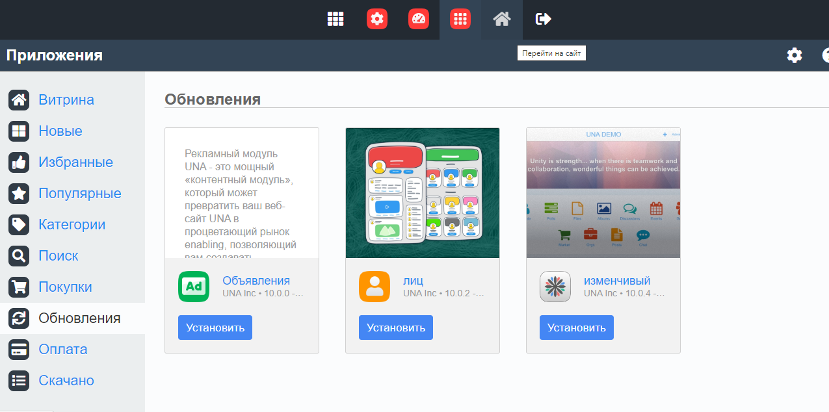Click the orange person icon for лиц
The width and height of the screenshot is (829, 412).
click(x=375, y=287)
